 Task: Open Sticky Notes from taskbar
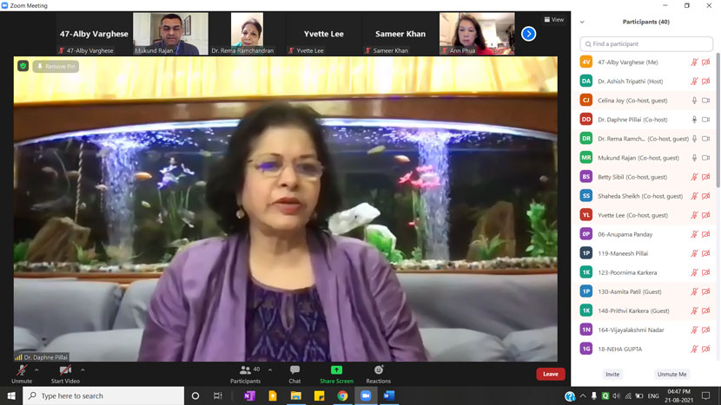[x=319, y=395]
